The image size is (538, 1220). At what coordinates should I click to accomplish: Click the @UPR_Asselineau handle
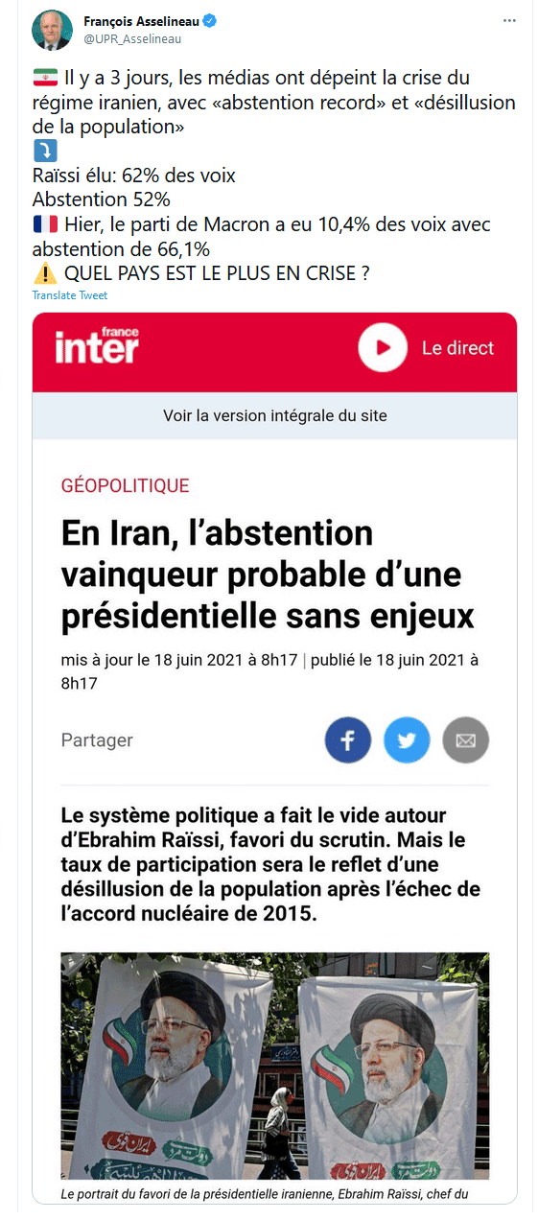(133, 39)
